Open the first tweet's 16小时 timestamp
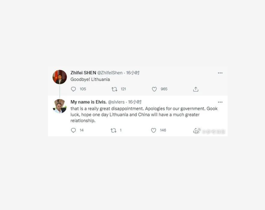The height and width of the screenshot is (210, 265). click(133, 73)
